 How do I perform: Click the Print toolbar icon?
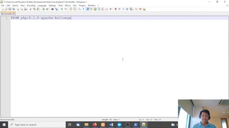[x=25, y=9]
